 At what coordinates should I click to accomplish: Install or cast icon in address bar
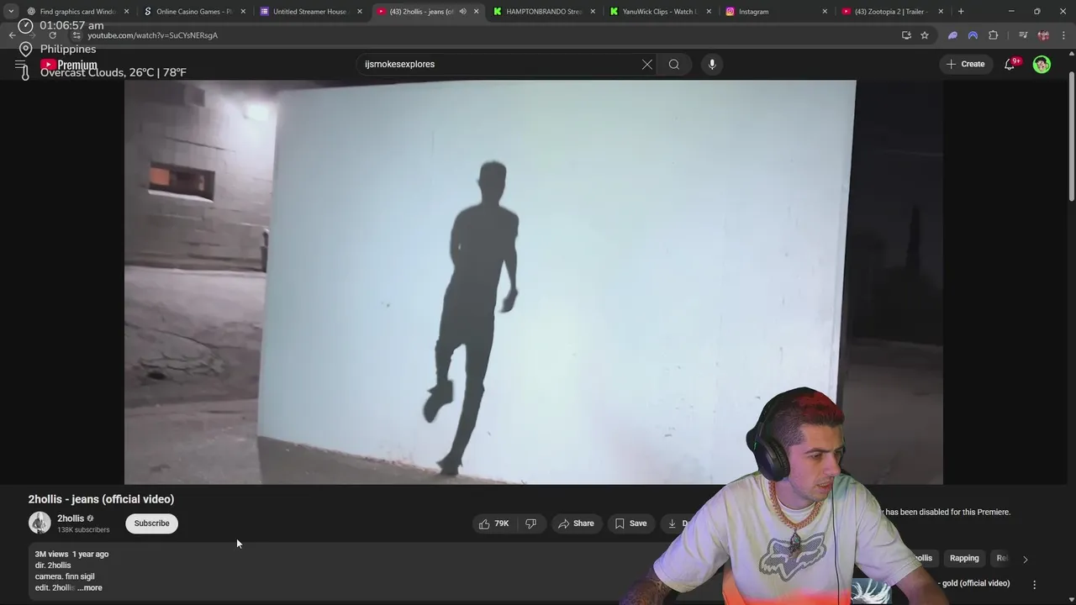(906, 35)
